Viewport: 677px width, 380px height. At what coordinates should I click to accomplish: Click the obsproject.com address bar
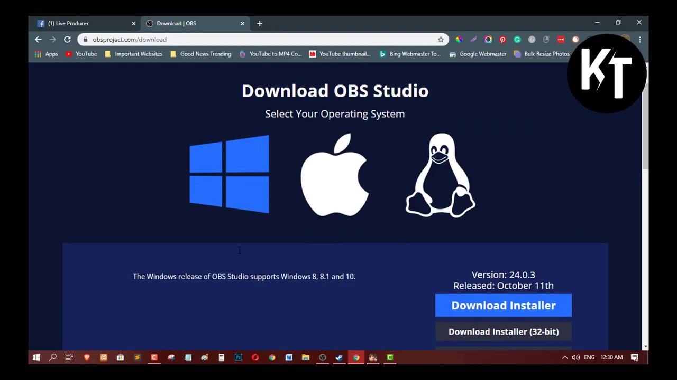click(263, 40)
